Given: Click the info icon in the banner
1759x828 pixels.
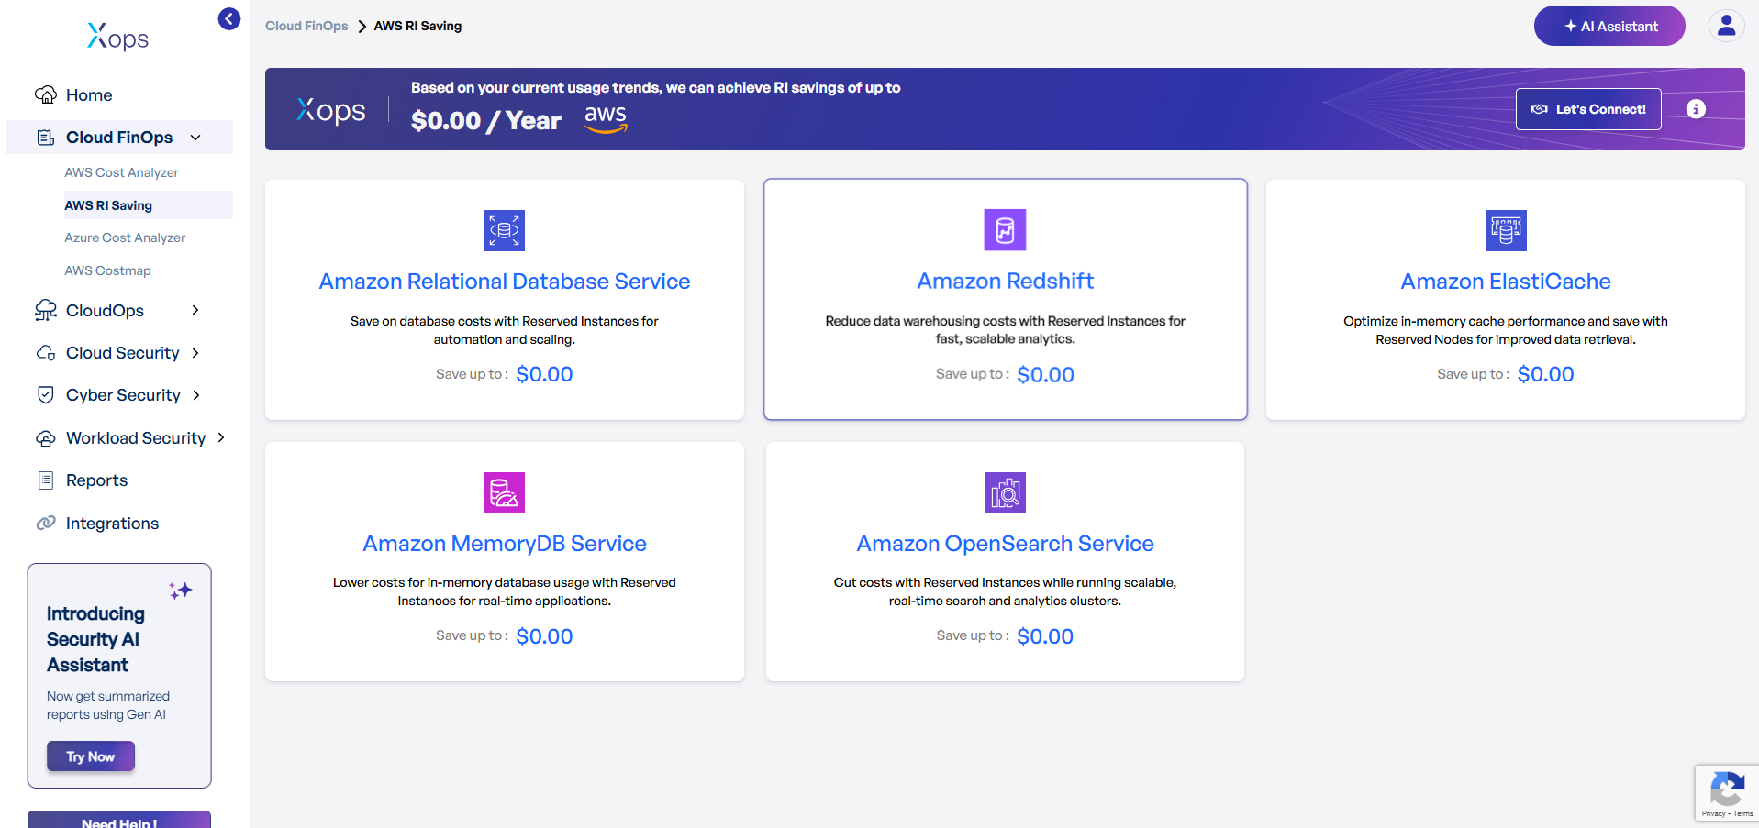Looking at the screenshot, I should point(1696,109).
